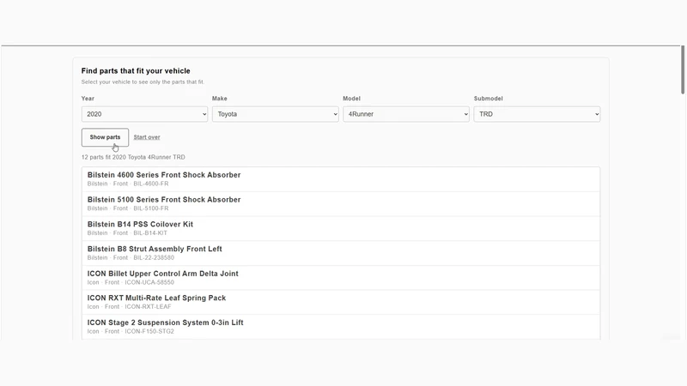687x386 pixels.
Task: Click the '12 parts fit 2020 Toyota 4Runner TRD' text
Action: 133,157
